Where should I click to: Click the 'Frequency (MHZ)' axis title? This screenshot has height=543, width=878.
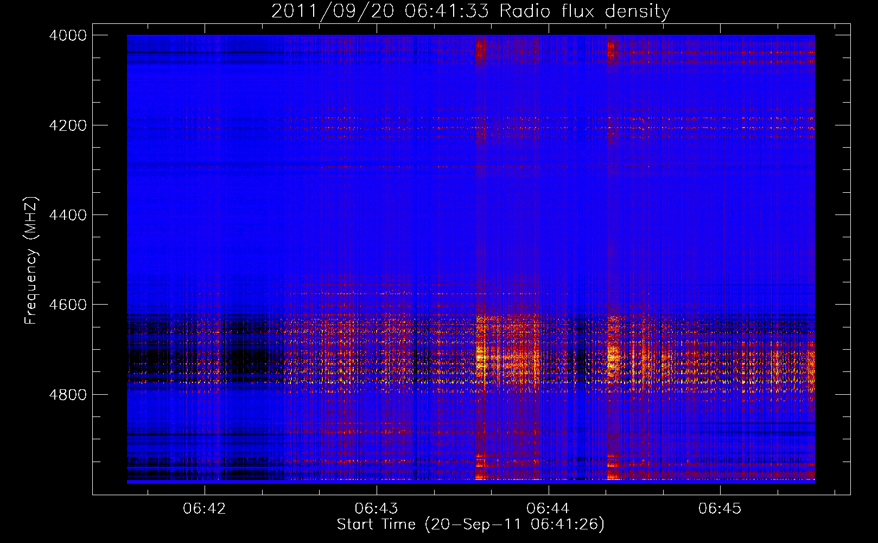pos(31,261)
